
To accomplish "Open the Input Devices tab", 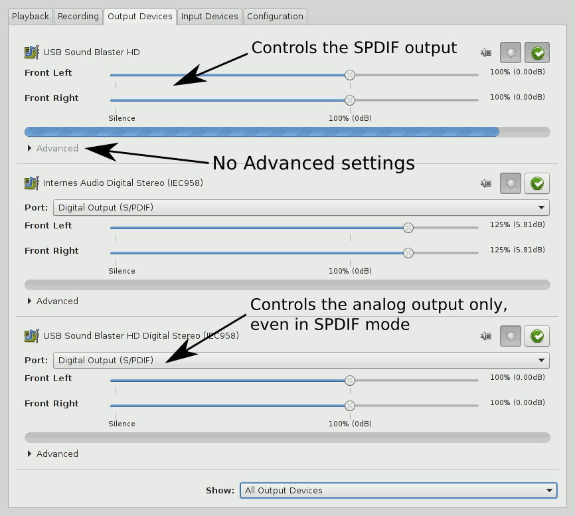I will (x=209, y=16).
